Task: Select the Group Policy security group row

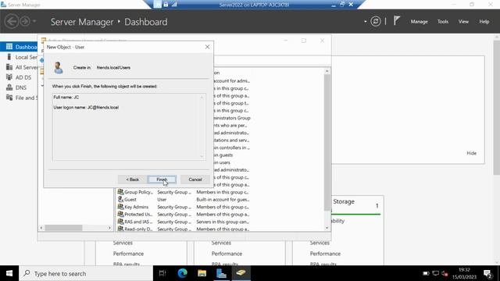Action: tap(184, 192)
